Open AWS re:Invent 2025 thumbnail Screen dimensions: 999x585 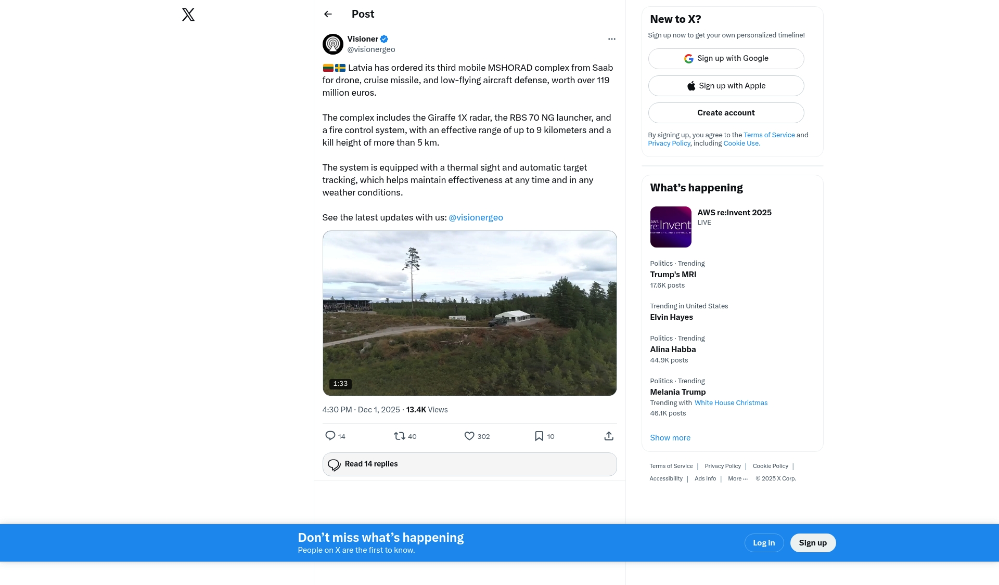671,227
